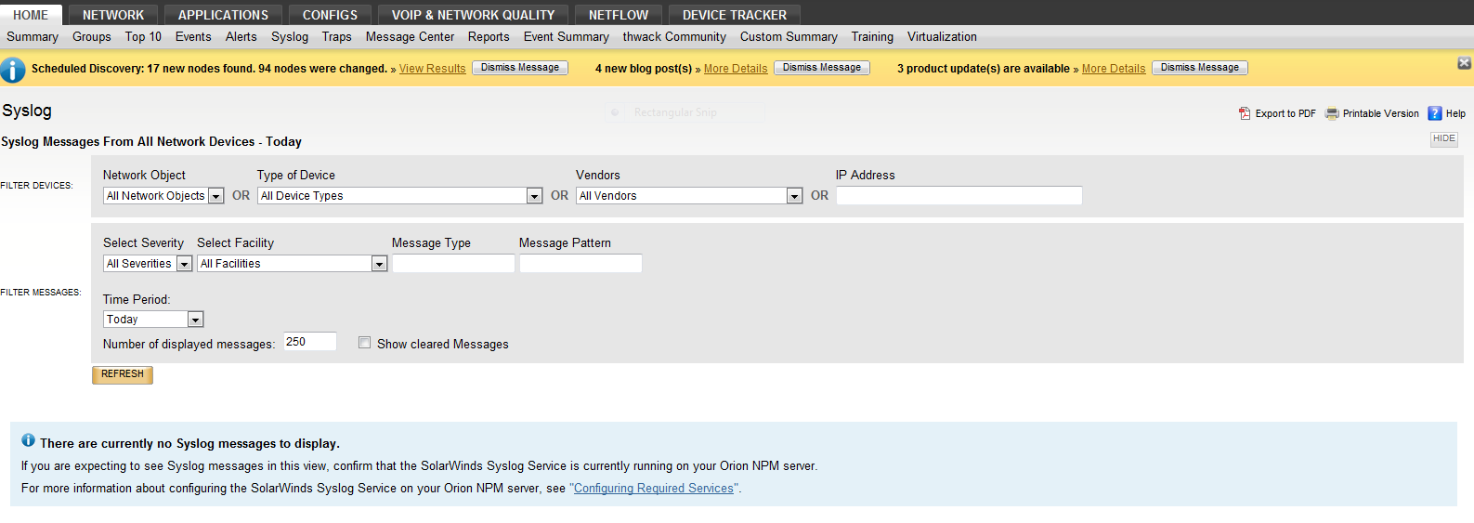Open the All Severities dropdown

coord(148,264)
